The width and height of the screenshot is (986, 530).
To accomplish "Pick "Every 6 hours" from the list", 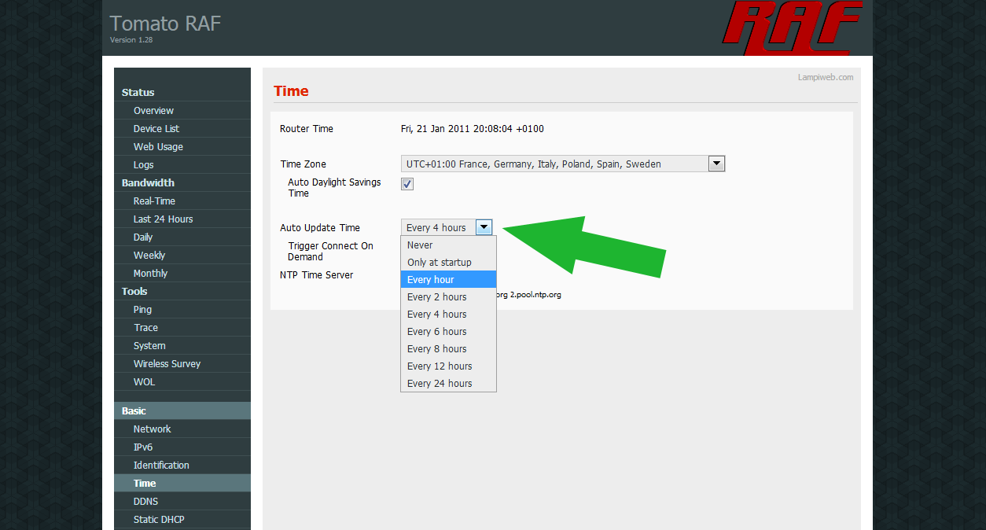I will coord(448,332).
